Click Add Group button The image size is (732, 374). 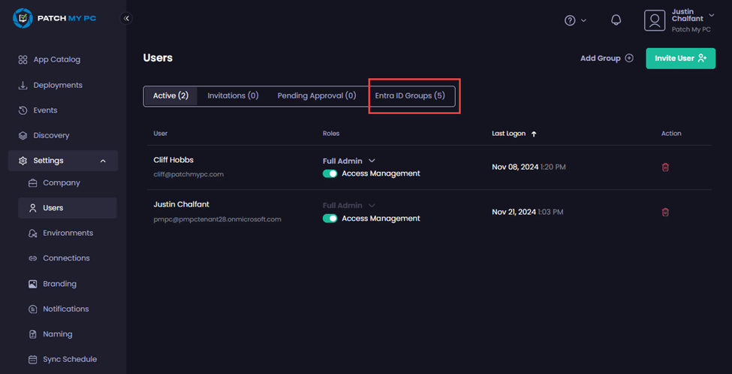(607, 58)
